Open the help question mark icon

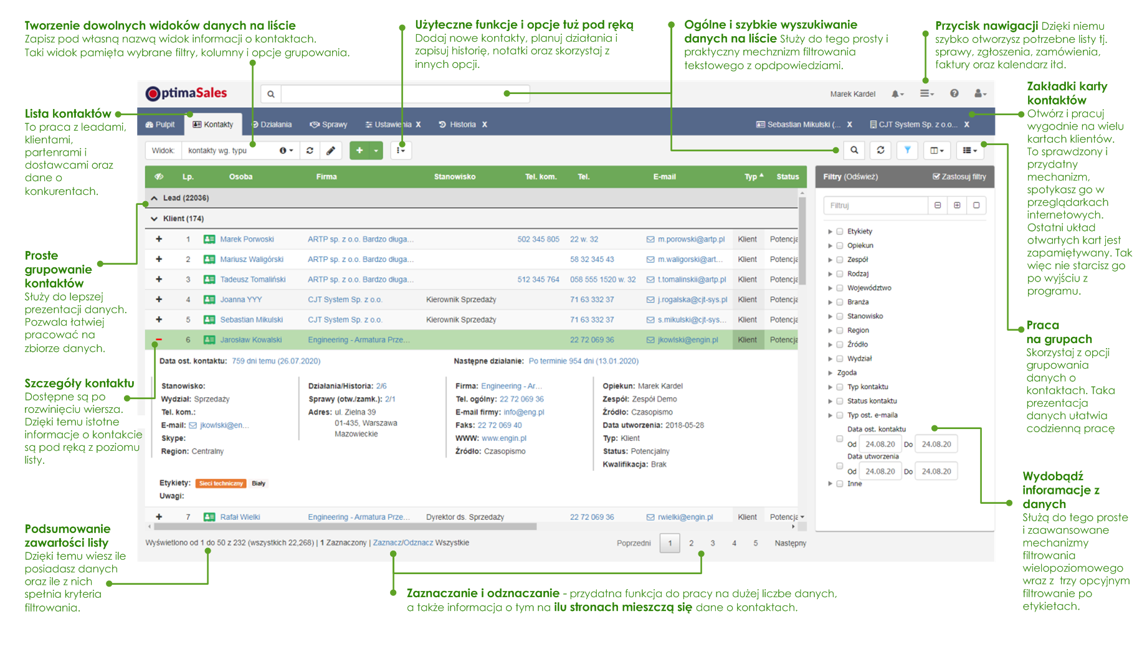(x=954, y=93)
